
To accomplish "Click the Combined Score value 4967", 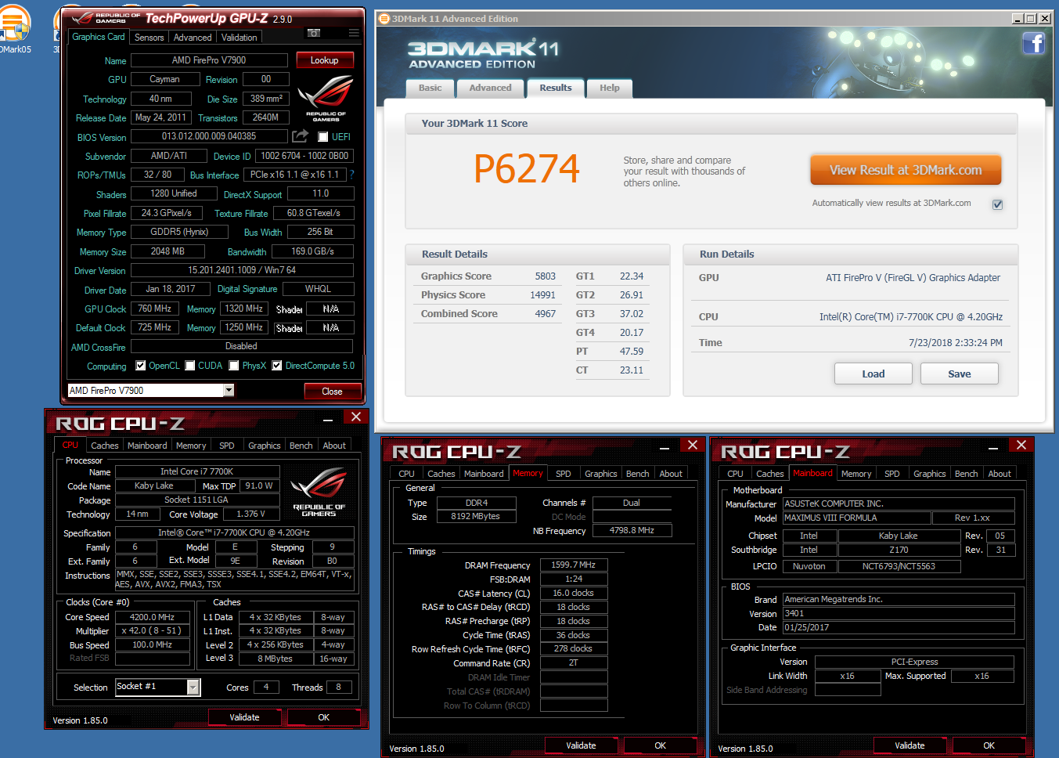I will click(x=545, y=314).
